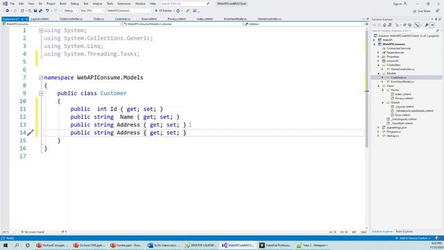Viewport: 444px width, 250px height.
Task: Click the Live Share icon
Action: 415,11
